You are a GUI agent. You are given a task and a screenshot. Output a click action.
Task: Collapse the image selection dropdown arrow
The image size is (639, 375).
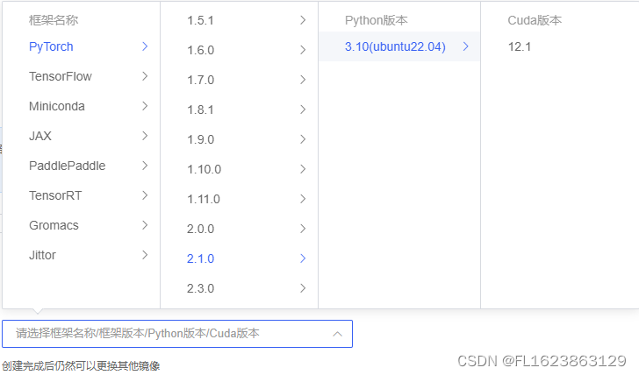click(x=337, y=334)
